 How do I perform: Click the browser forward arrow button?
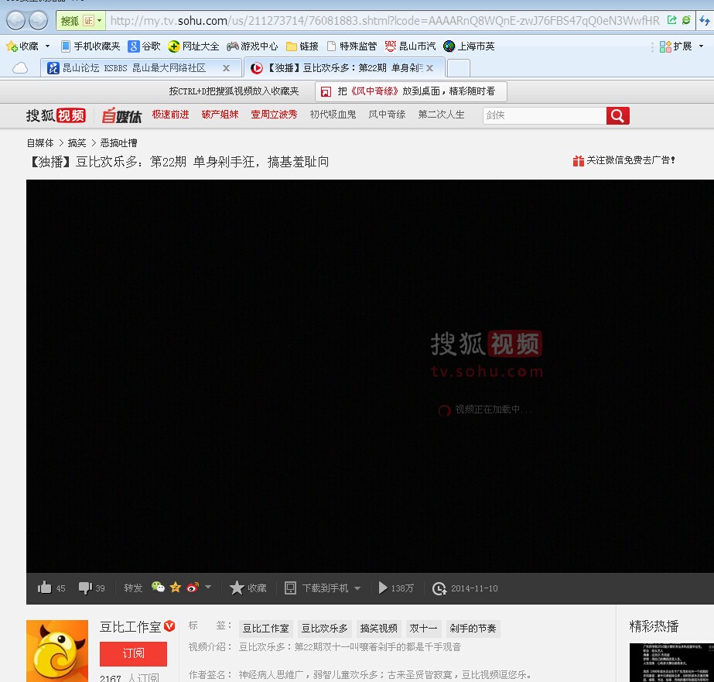coord(38,20)
